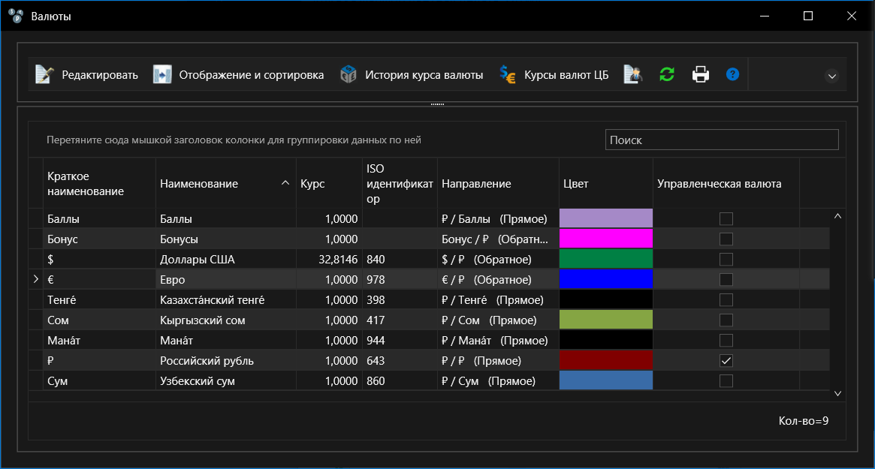Click the 32,8146 rate value
Screen dimensions: 875x469
point(338,260)
